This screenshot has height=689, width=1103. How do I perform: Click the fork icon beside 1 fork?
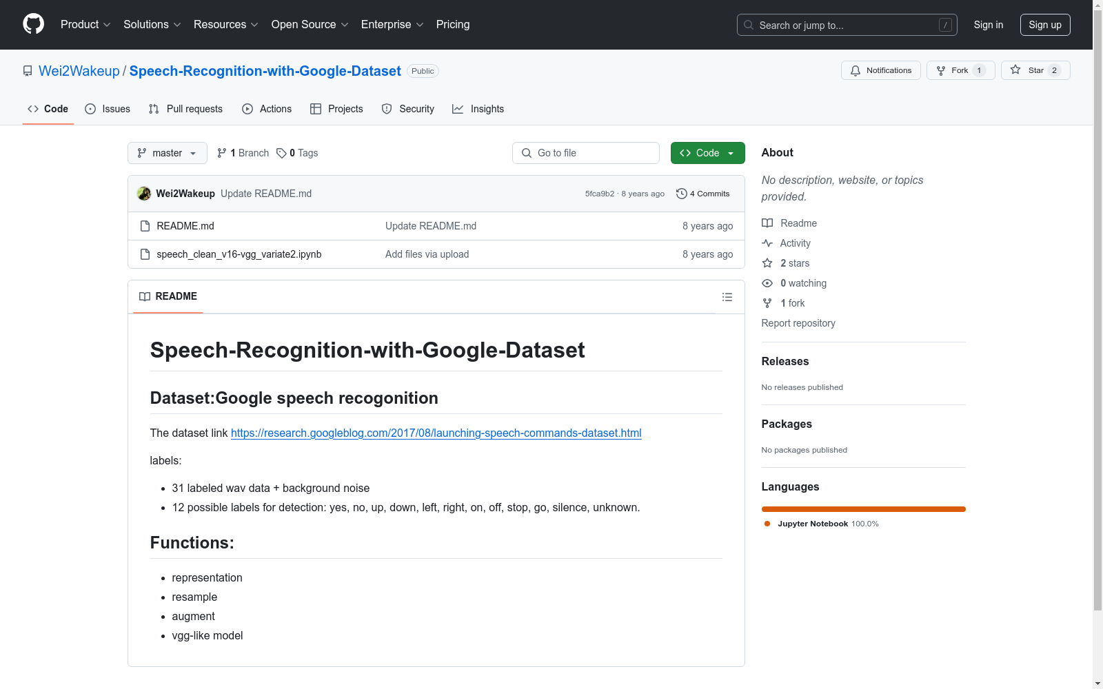coord(767,303)
